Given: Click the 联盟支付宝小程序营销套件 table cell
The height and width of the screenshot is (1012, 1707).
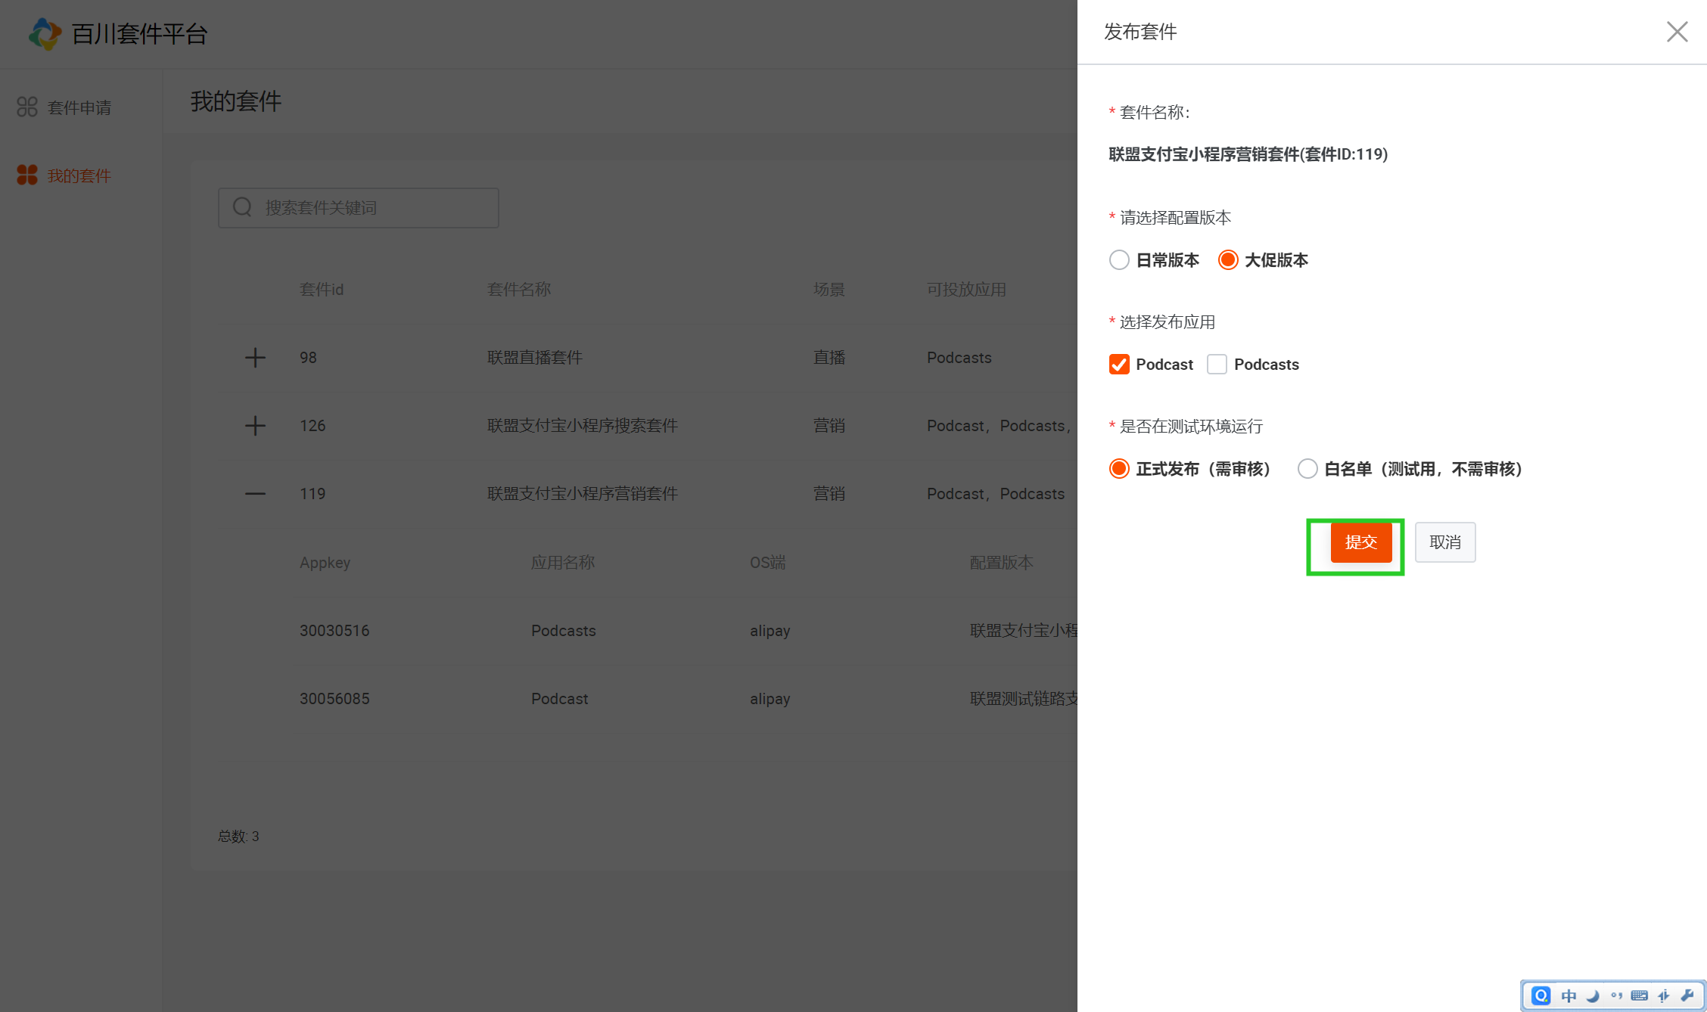Looking at the screenshot, I should coord(583,494).
